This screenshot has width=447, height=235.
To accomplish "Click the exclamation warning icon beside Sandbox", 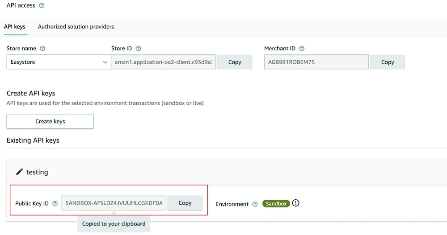I will (295, 203).
